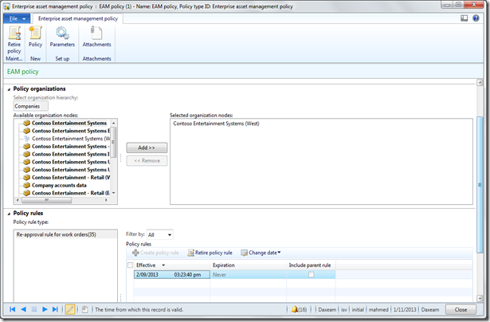Image resolution: width=490 pixels, height=322 pixels.
Task: Open the notifications bell (16)
Action: click(299, 309)
